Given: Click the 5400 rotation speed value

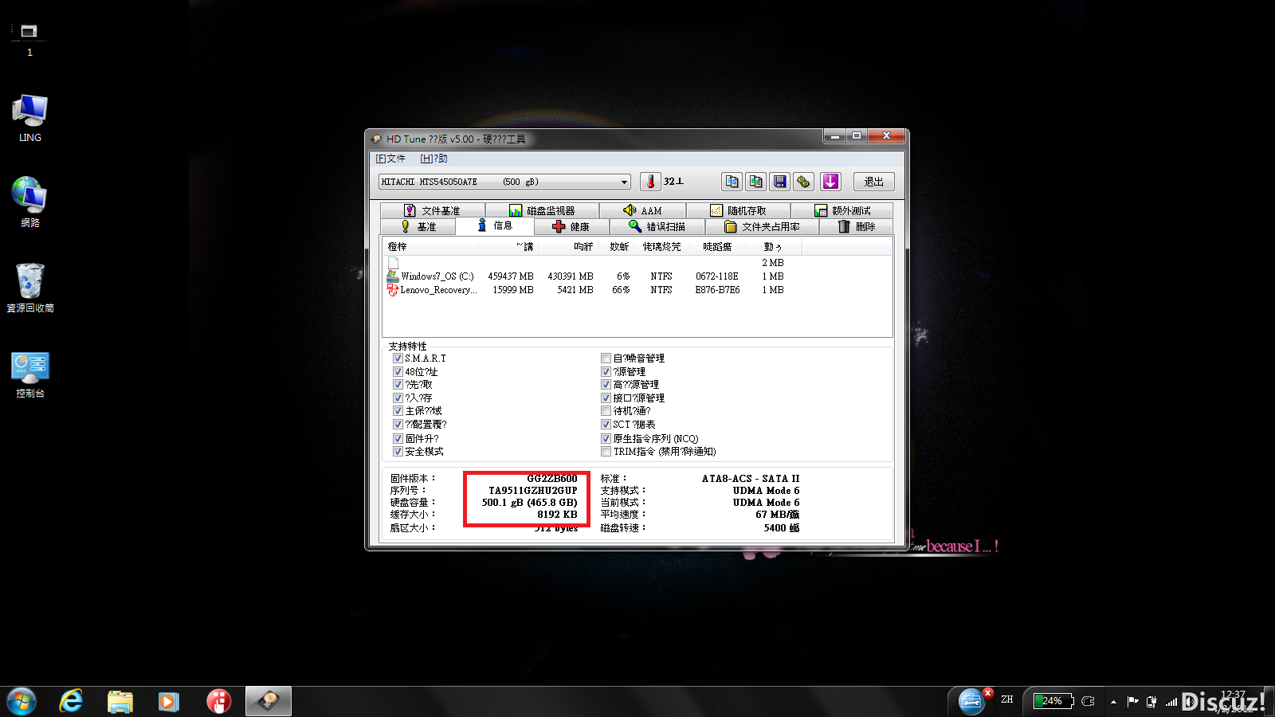Looking at the screenshot, I should (x=781, y=527).
